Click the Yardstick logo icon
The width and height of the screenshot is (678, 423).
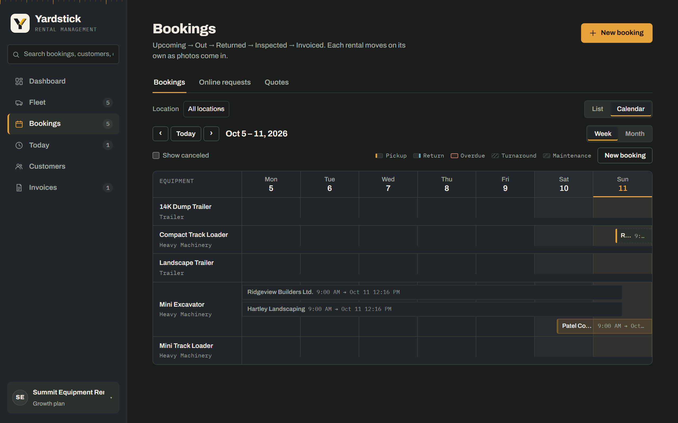click(x=20, y=23)
